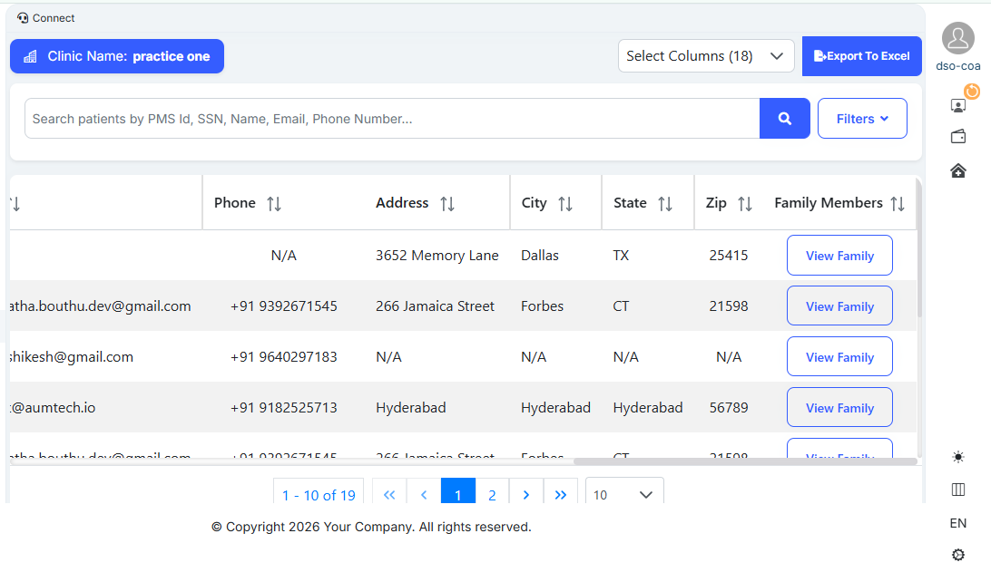This screenshot has width=991, height=582.
Task: Sort table by Zip column
Action: coord(744,204)
